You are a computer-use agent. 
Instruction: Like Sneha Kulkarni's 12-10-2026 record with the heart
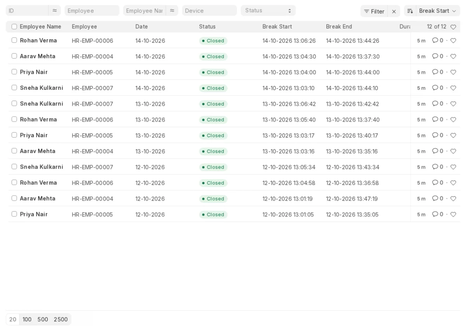point(453,167)
